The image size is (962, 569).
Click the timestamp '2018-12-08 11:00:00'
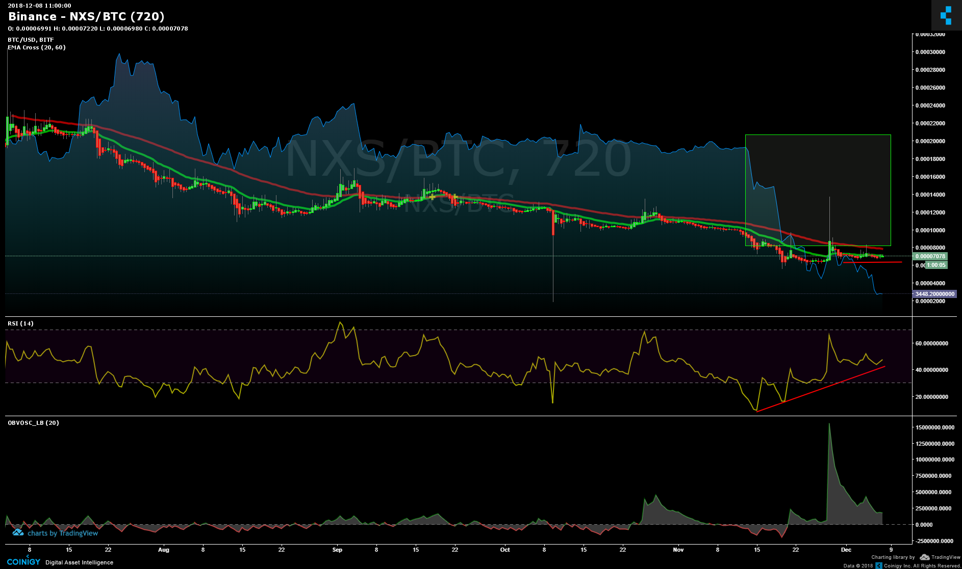pyautogui.click(x=39, y=6)
